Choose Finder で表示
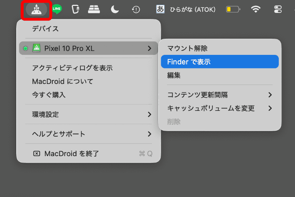Screen dimensions: 295x197 [x=220, y=61]
